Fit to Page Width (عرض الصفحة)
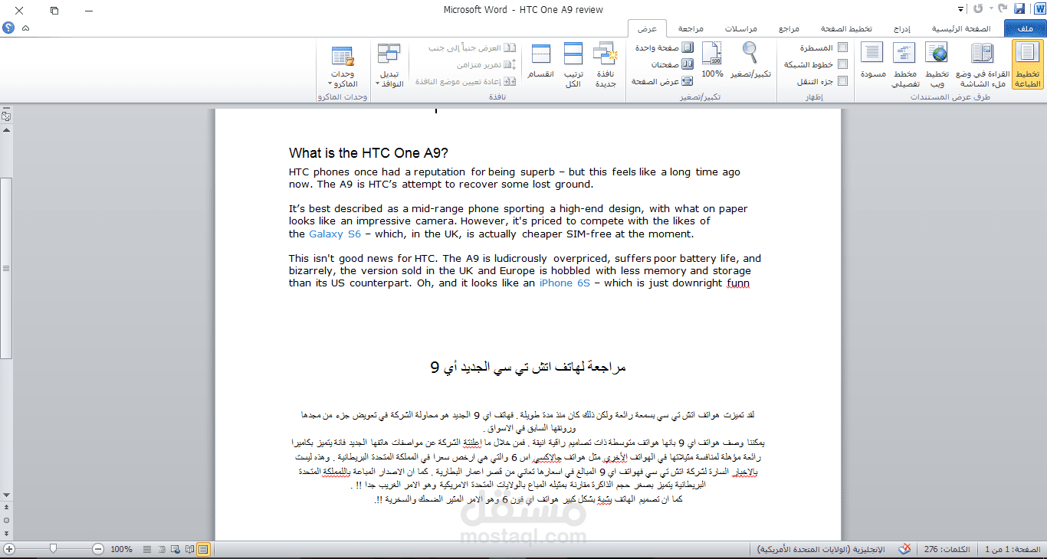1047x559 pixels. pyautogui.click(x=664, y=81)
